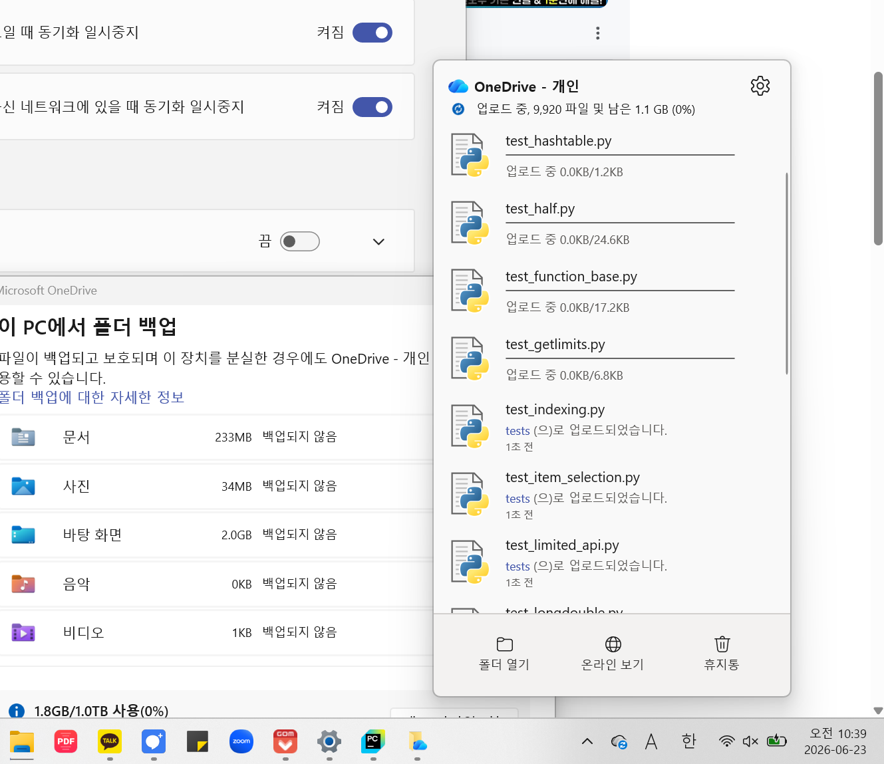Click 온라인 보기 globe button

tap(613, 654)
